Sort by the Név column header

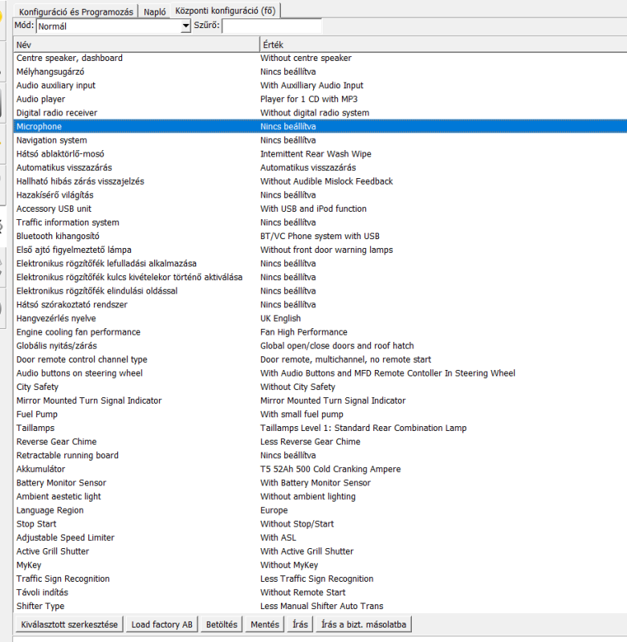pos(136,44)
